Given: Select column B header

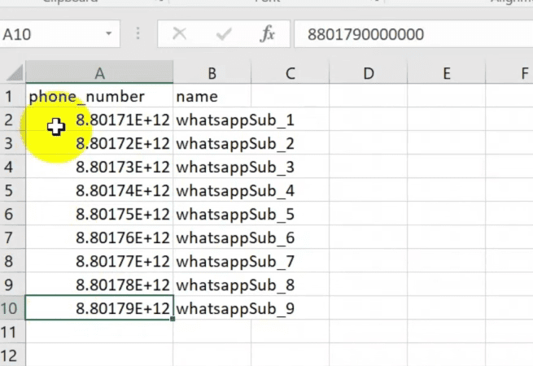Looking at the screenshot, I should point(212,73).
